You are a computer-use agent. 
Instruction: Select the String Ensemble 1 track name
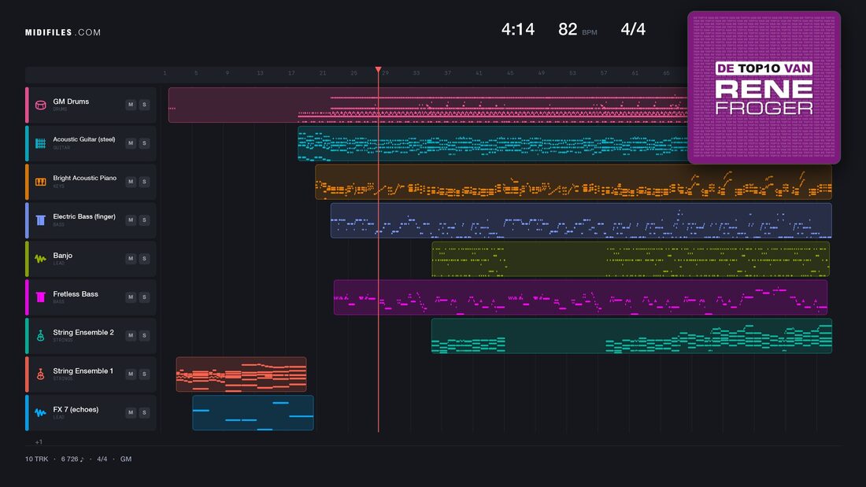(x=83, y=371)
